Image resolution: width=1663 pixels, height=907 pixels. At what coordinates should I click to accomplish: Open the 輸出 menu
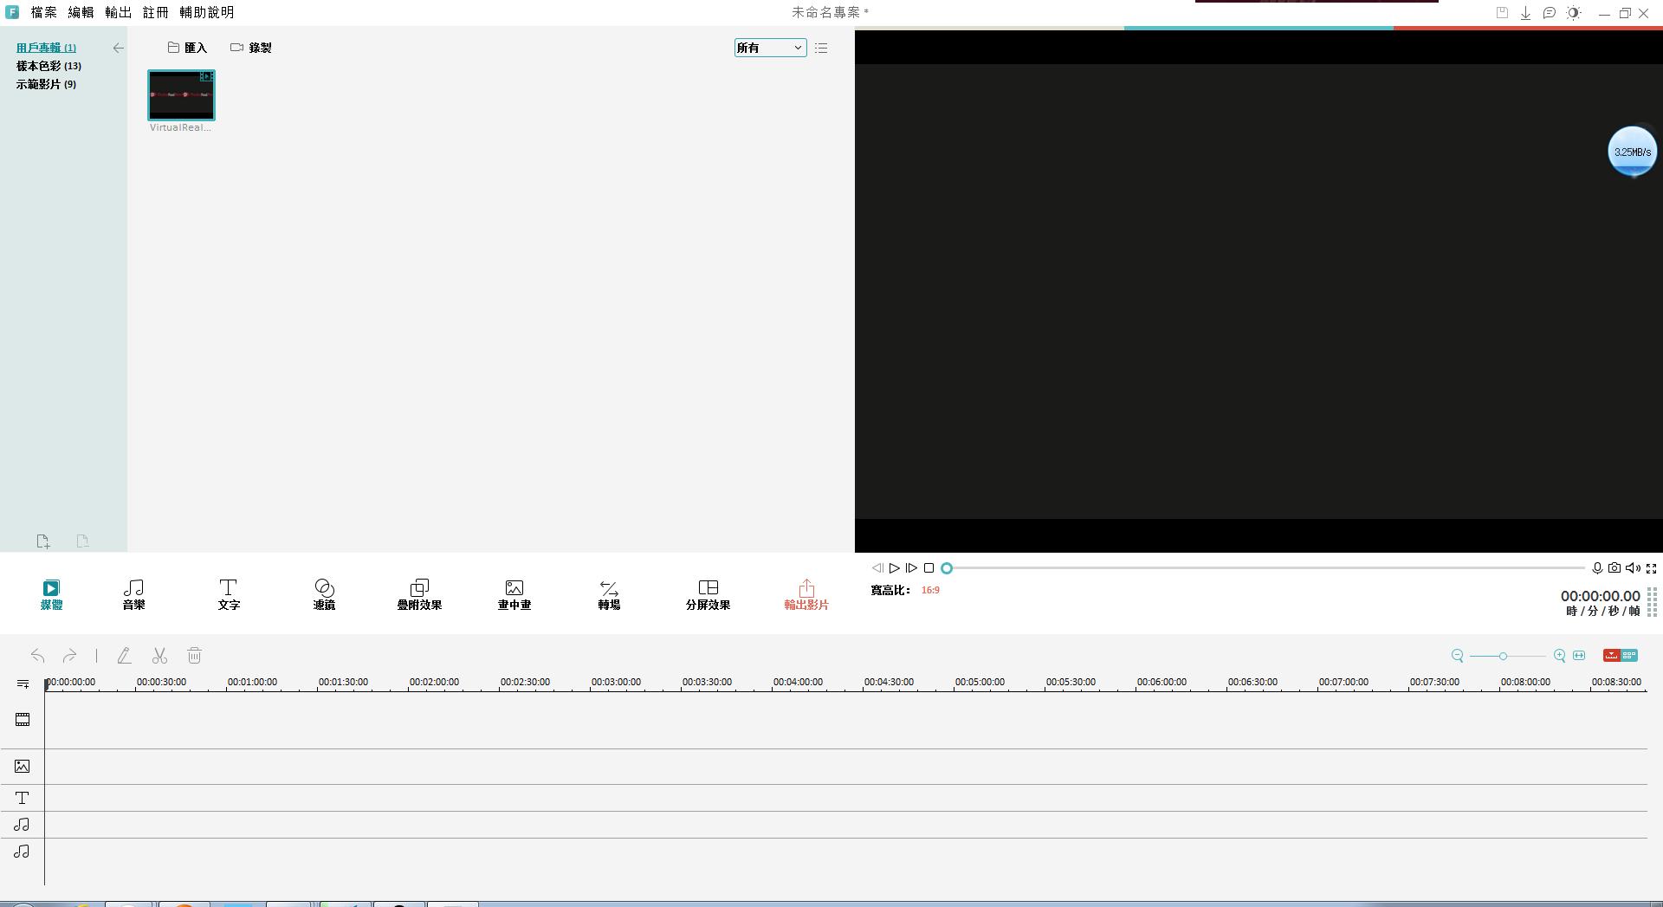pos(118,12)
